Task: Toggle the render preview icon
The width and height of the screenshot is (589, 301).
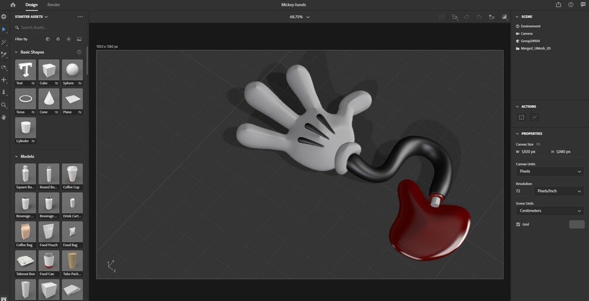Action: (504, 17)
